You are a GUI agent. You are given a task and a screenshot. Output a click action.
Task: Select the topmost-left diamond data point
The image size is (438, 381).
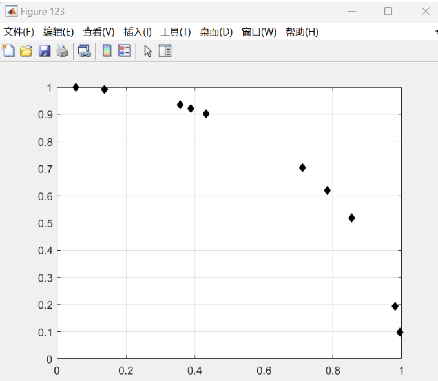(76, 87)
